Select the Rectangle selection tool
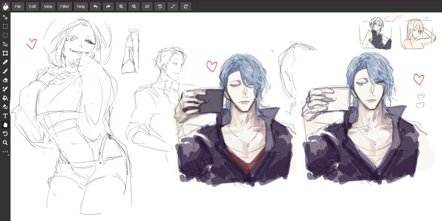The image size is (442, 221). 5,26
